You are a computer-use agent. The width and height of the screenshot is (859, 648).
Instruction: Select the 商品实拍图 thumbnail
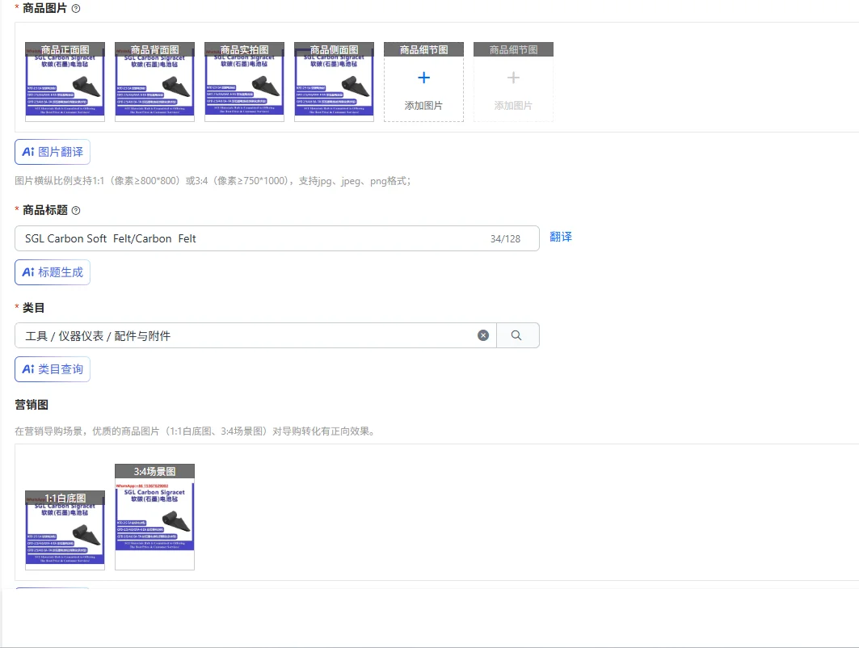[244, 82]
